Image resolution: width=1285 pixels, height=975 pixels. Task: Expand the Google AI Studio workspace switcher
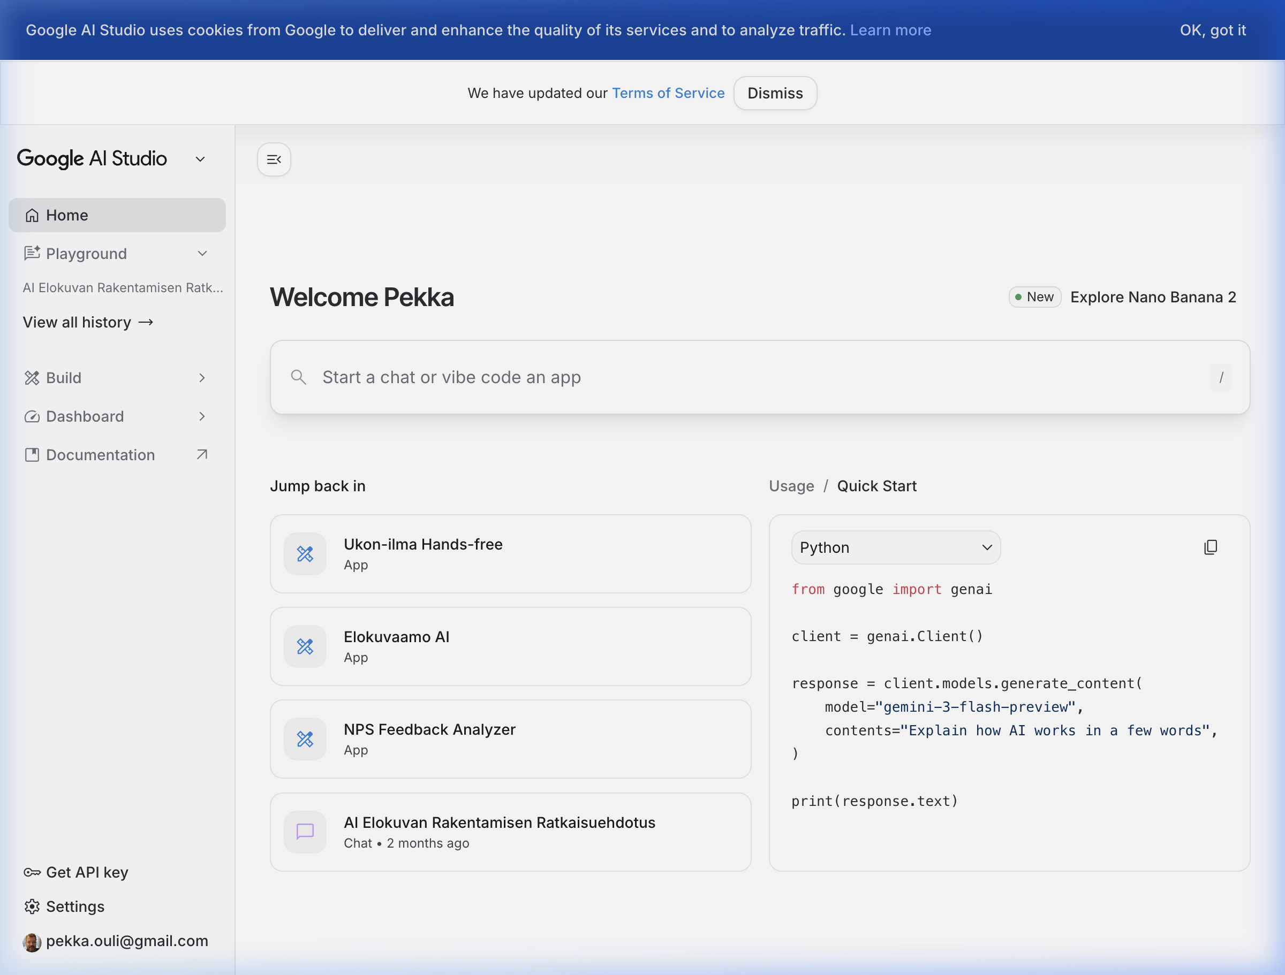pos(200,158)
